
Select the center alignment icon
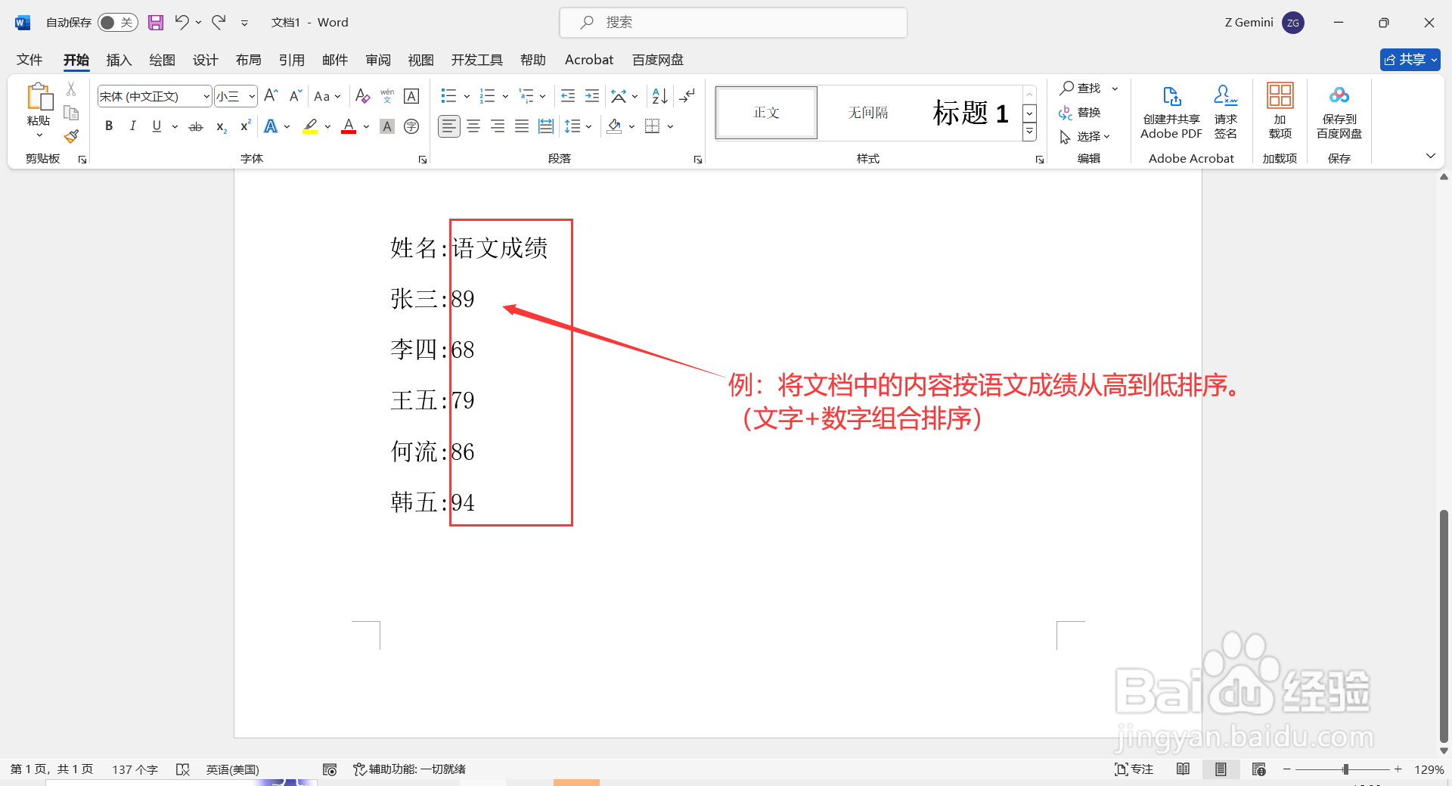point(473,126)
